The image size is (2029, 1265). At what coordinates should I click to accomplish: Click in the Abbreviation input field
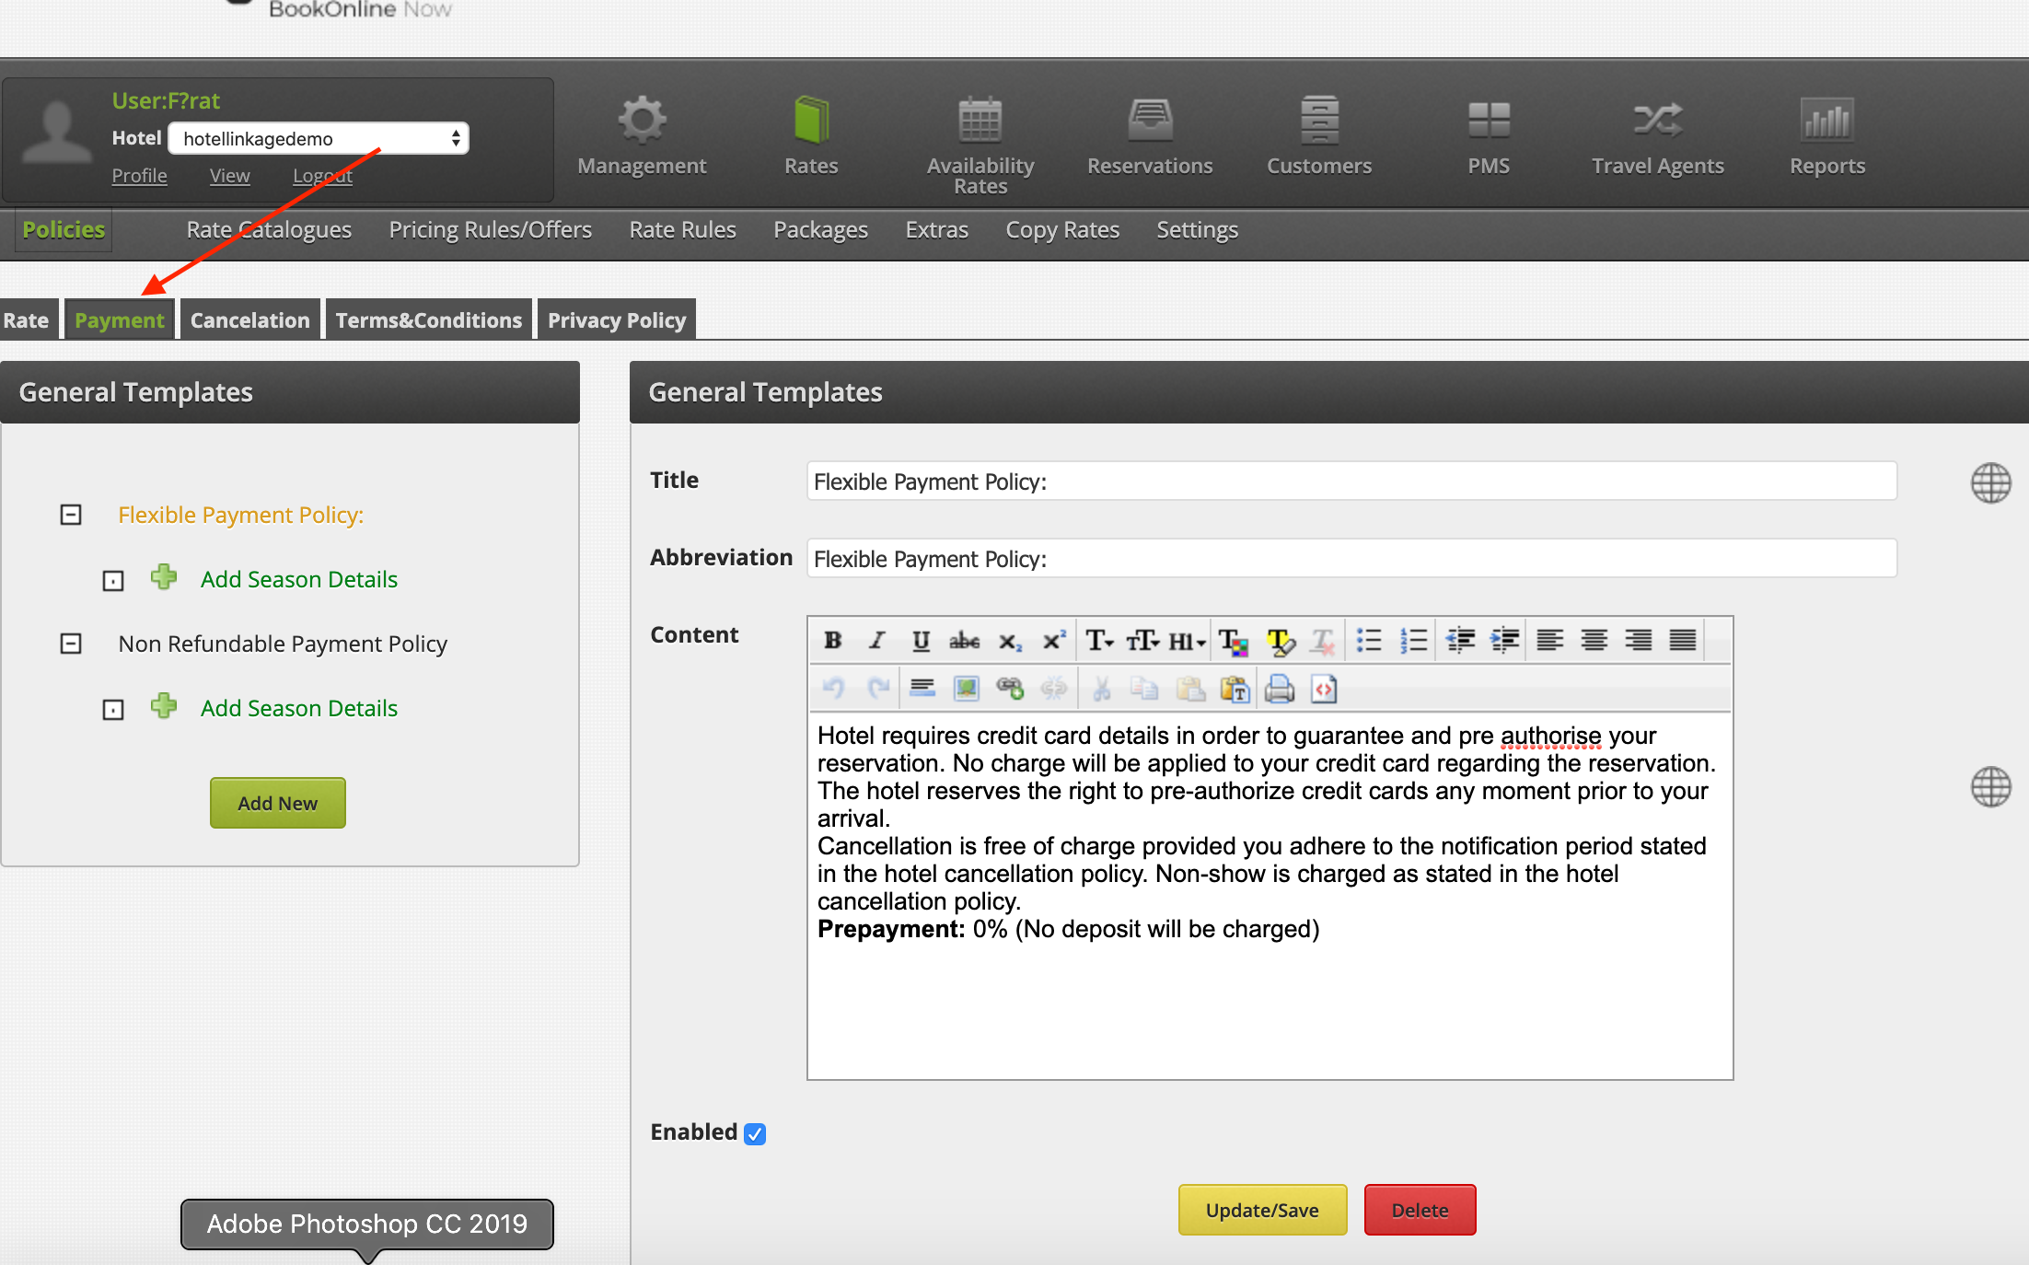pyautogui.click(x=1351, y=559)
